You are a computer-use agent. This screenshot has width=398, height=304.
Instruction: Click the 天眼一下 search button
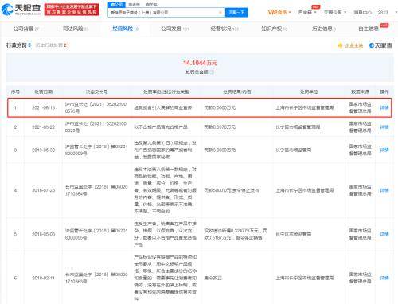(x=236, y=12)
